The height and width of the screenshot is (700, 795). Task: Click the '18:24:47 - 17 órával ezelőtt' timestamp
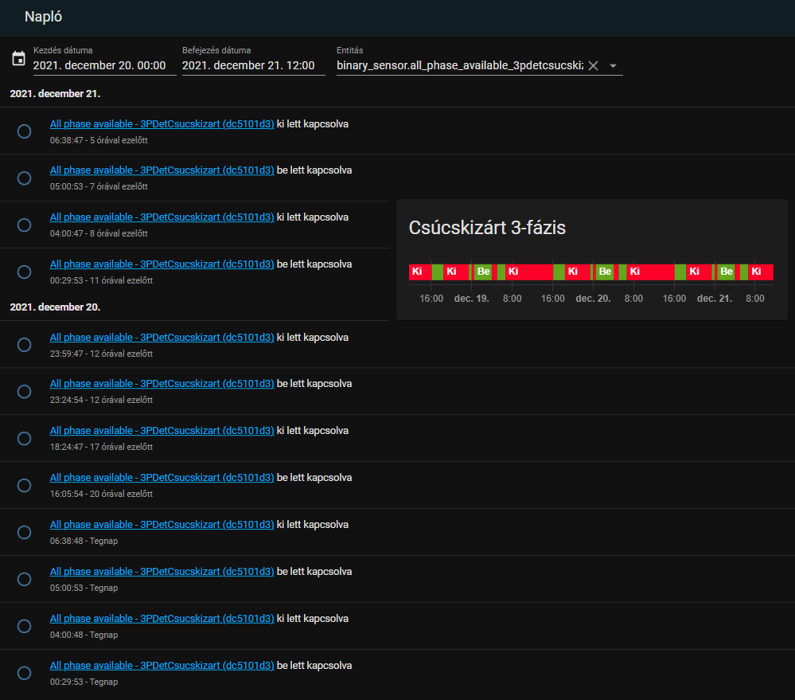click(101, 448)
